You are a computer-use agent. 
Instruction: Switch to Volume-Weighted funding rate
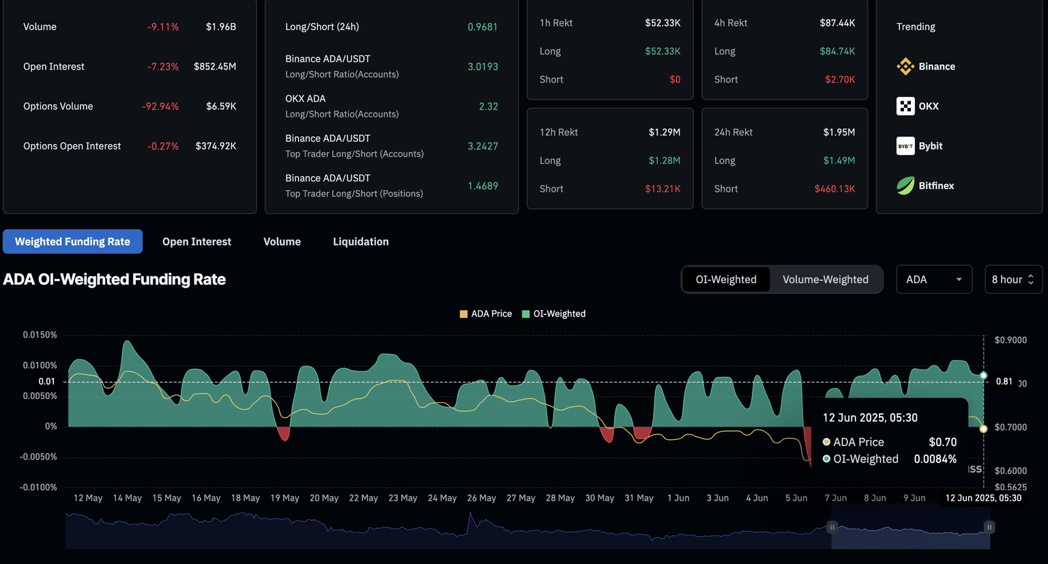(x=825, y=280)
